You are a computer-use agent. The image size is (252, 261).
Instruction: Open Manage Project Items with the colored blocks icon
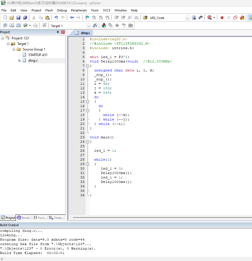pos(104,25)
